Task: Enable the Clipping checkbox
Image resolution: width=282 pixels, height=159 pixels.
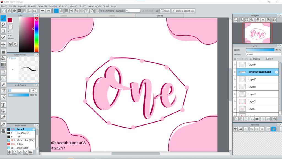Action: (251, 59)
